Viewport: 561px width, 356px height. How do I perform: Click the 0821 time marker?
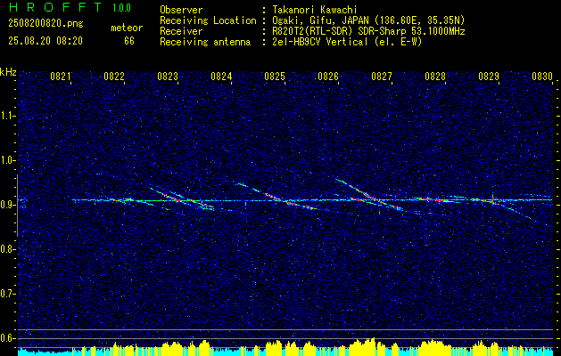pos(61,77)
